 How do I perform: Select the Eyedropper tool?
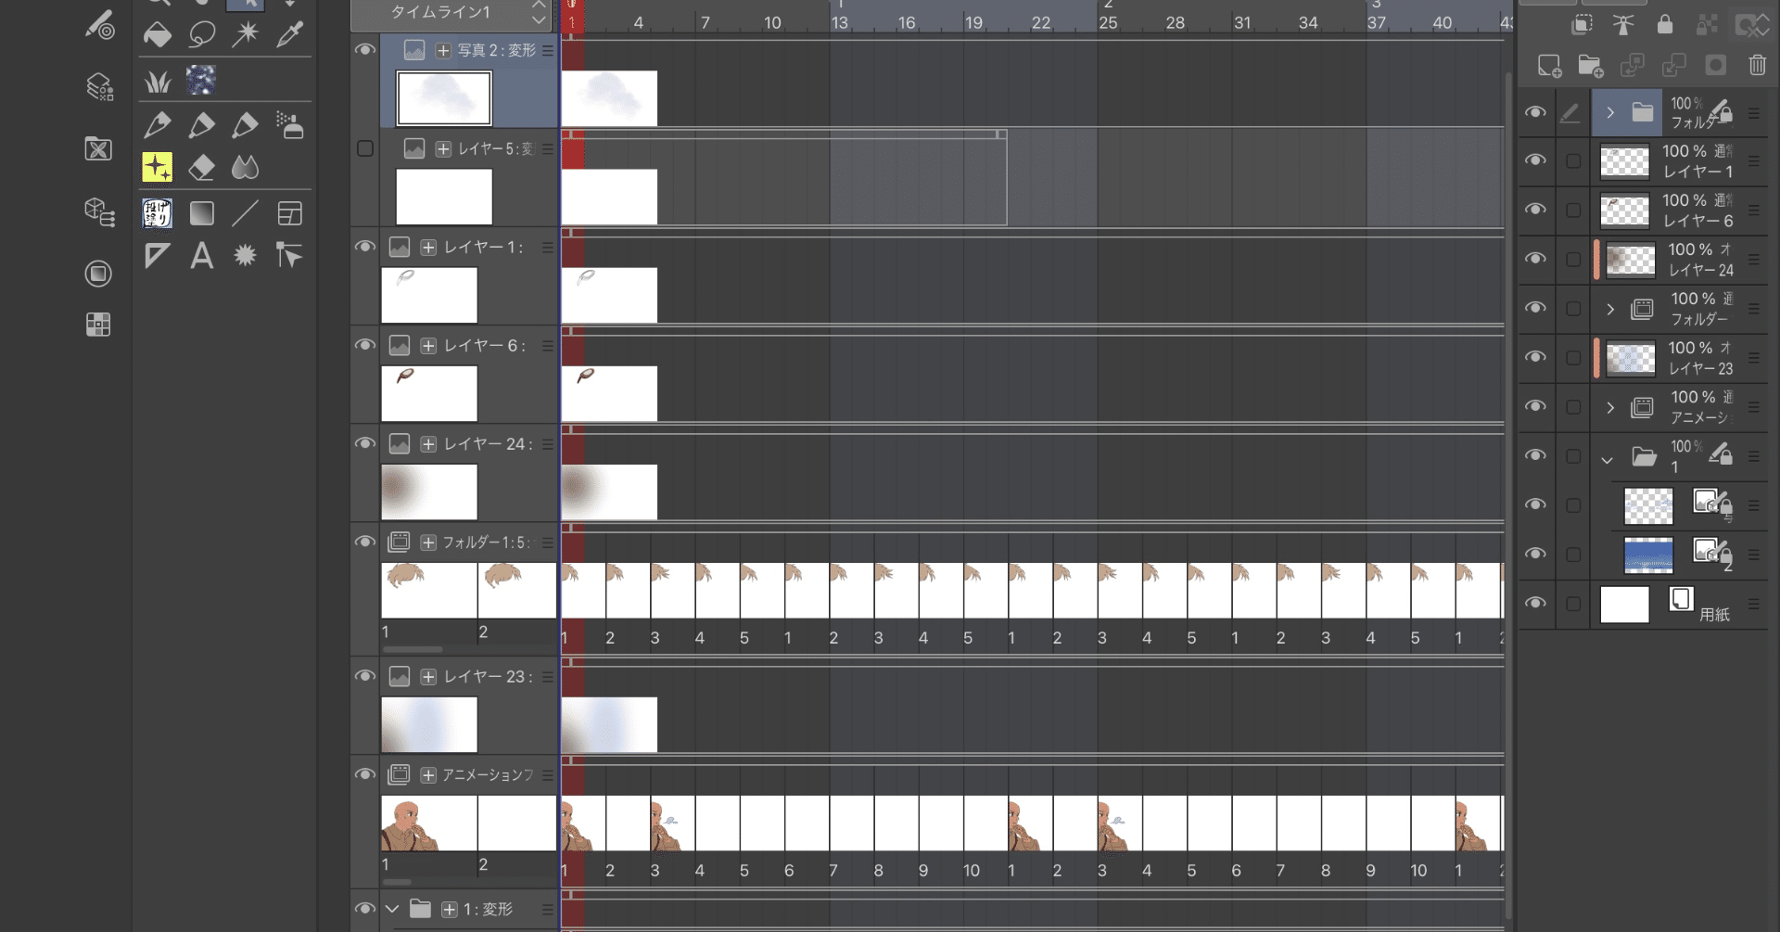(x=289, y=35)
